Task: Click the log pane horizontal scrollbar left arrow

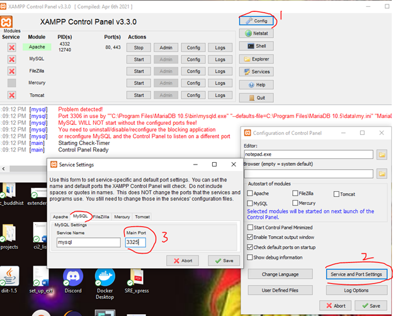Action: tap(4, 168)
